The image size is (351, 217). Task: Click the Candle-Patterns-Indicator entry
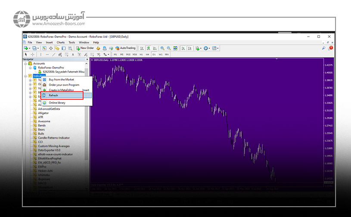[53, 138]
